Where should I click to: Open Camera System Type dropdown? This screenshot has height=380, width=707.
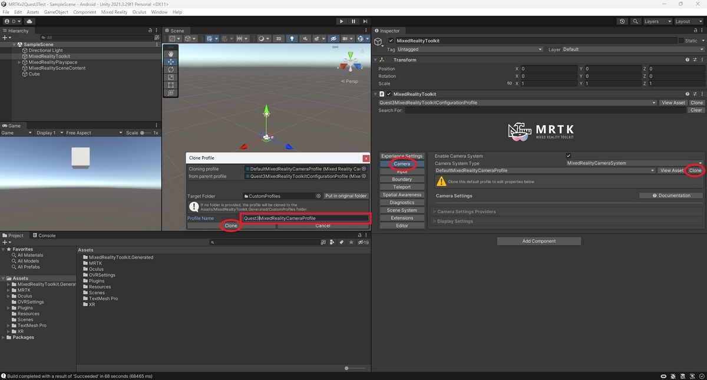635,163
